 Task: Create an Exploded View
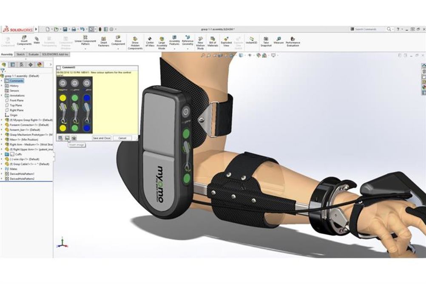[226, 42]
